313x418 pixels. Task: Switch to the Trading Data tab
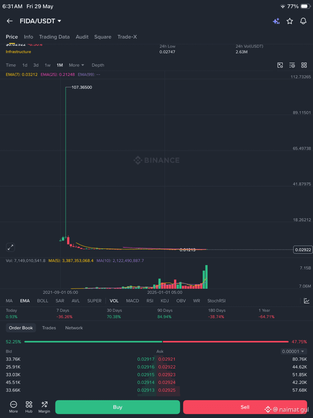54,37
